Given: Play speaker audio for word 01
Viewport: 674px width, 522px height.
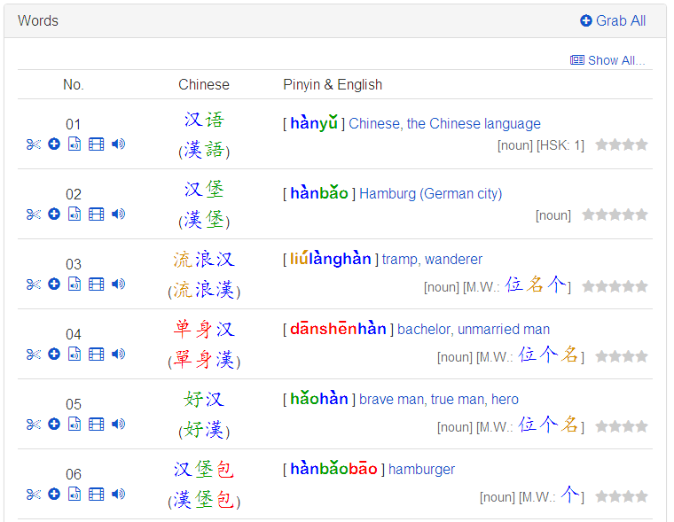Looking at the screenshot, I should point(118,144).
